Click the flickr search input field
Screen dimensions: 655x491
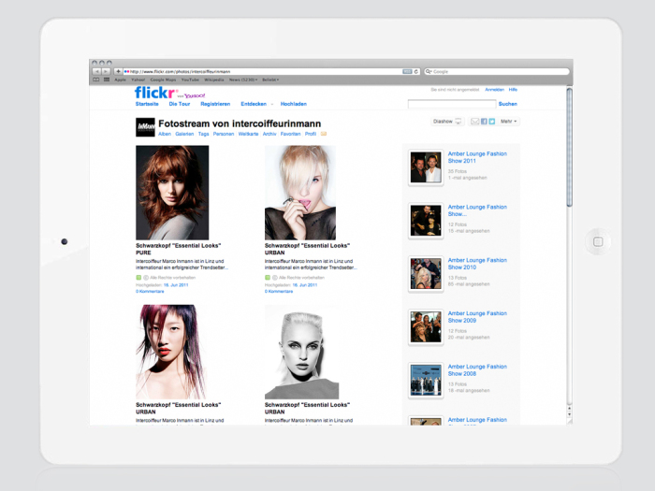coord(452,104)
